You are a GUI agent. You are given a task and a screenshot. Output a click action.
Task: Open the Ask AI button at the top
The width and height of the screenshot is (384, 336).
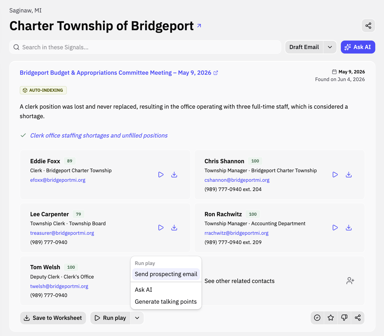358,47
